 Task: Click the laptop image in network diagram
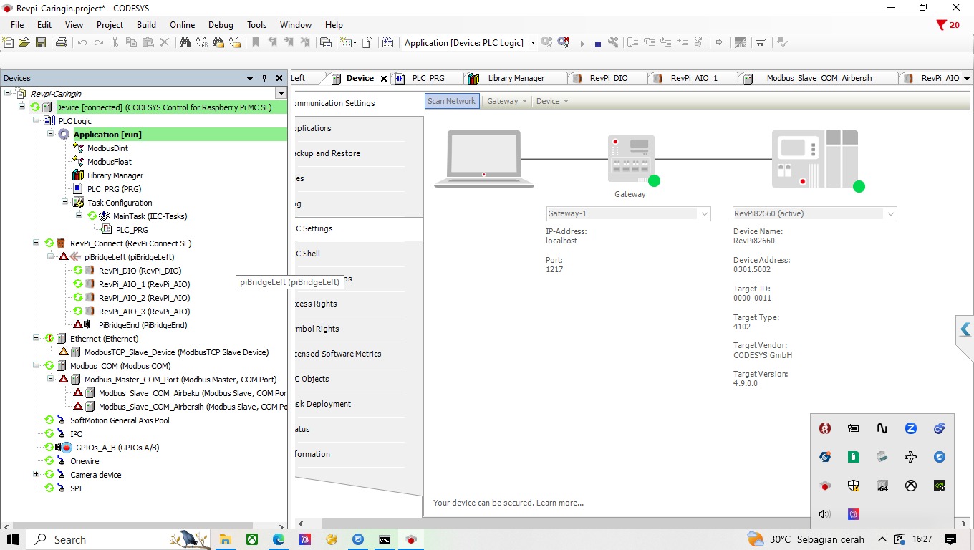pyautogui.click(x=484, y=159)
